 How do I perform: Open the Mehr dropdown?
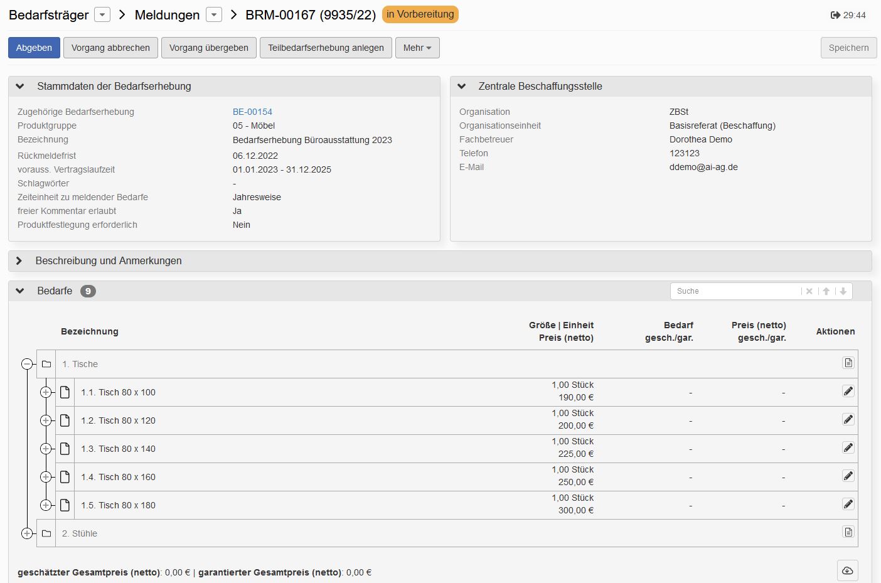point(417,47)
